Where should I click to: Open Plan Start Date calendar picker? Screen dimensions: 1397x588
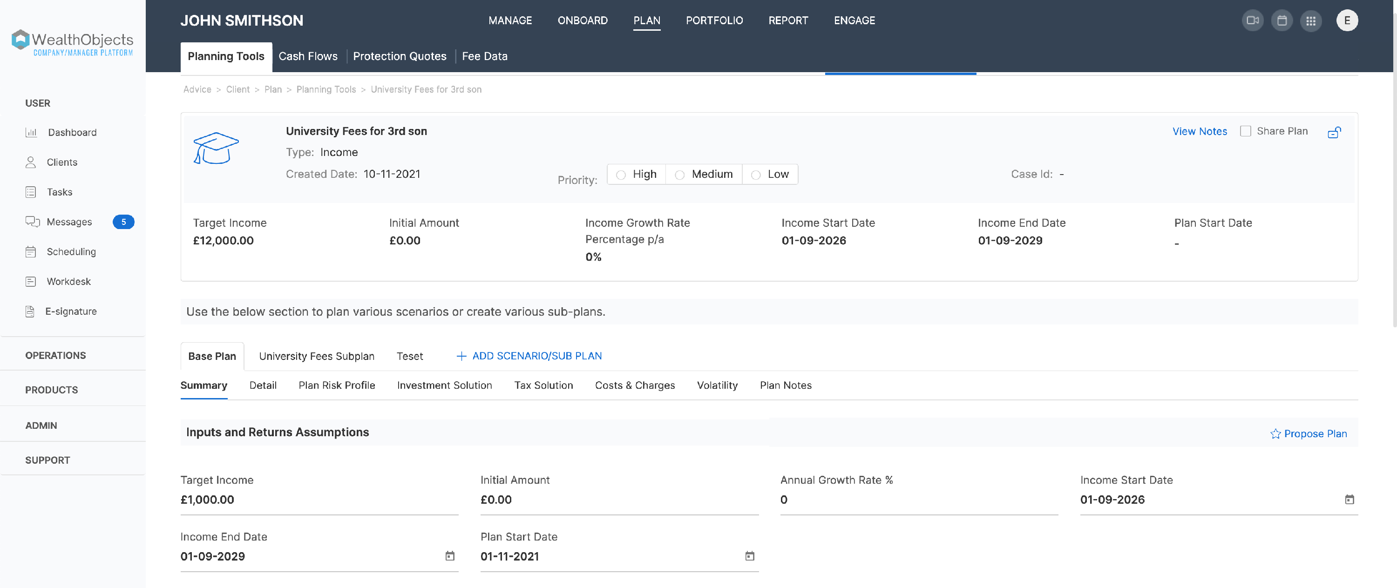749,556
